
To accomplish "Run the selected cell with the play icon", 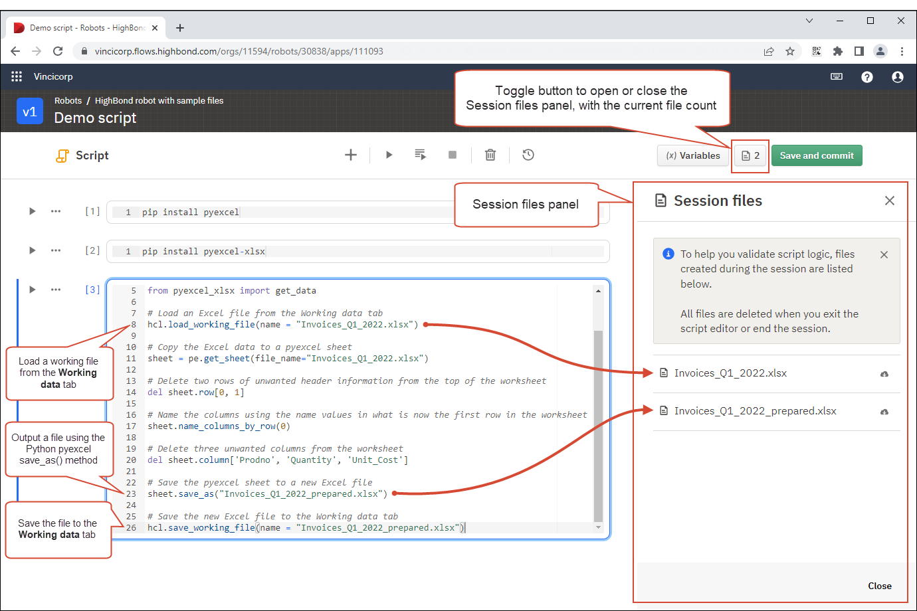I will [x=389, y=155].
